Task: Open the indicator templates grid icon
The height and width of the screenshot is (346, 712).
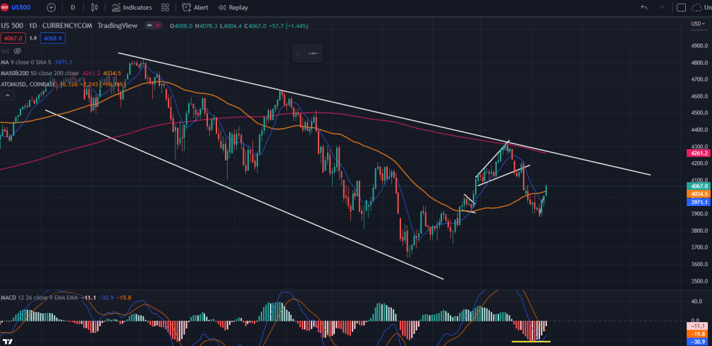Action: point(165,7)
